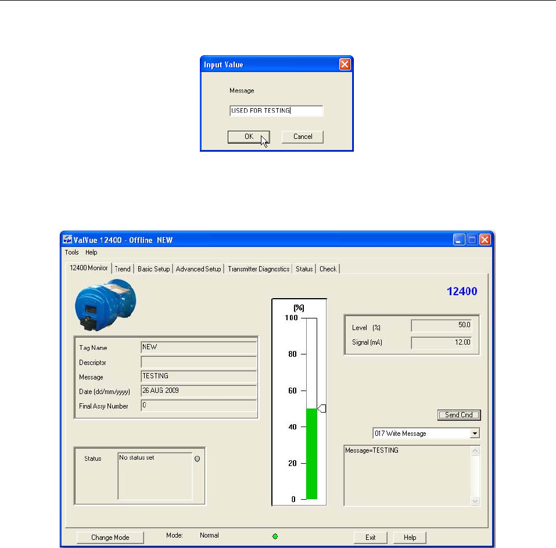
Task: Click the Tag Name field showing NEW
Action: click(199, 348)
